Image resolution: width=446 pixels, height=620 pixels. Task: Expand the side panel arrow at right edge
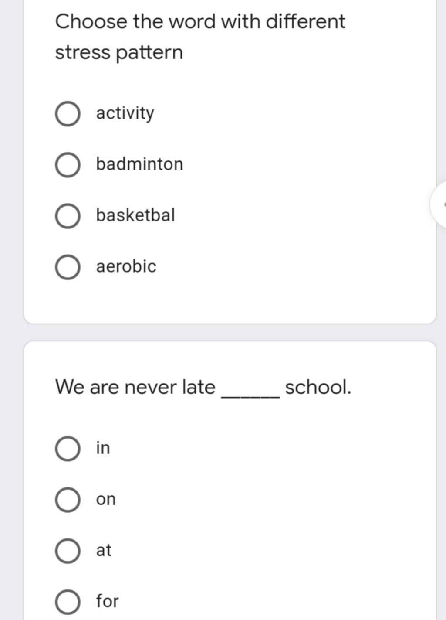(441, 204)
